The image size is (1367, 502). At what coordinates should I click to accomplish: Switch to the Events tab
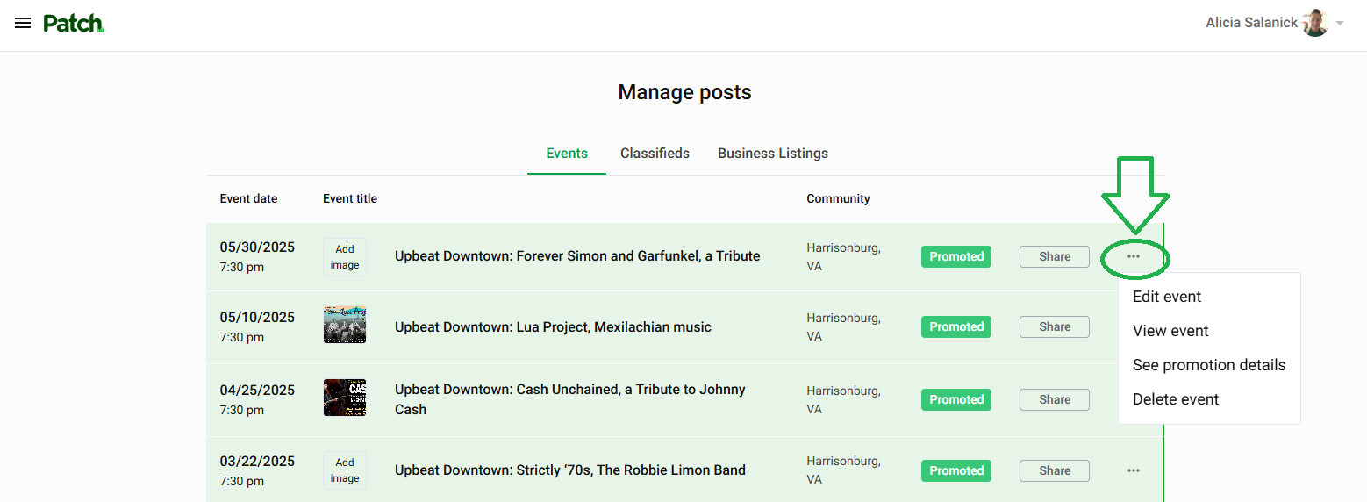coord(567,154)
